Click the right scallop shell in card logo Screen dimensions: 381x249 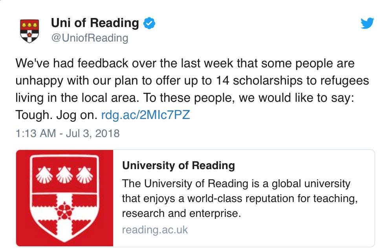(x=84, y=175)
